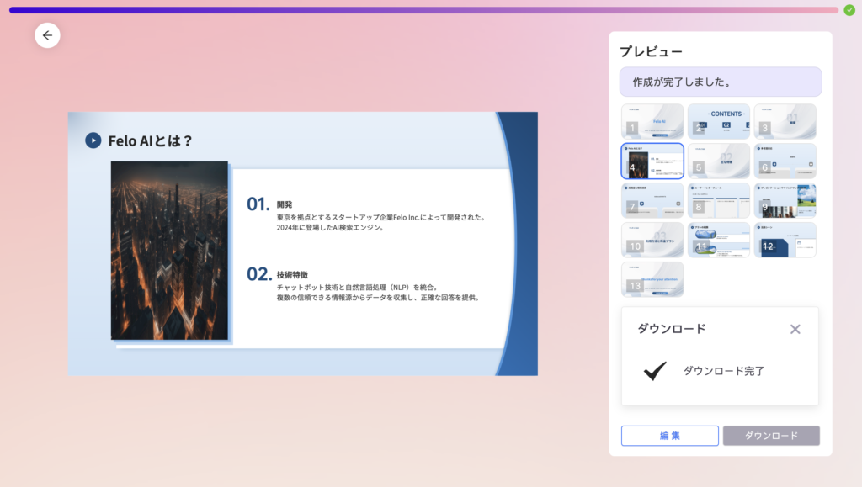Select slide thumbnail 6

tap(785, 161)
